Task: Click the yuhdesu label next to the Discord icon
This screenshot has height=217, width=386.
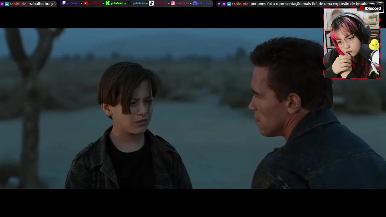Action: [204, 3]
